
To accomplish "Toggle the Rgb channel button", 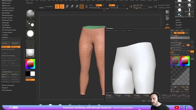I will coord(99,5).
